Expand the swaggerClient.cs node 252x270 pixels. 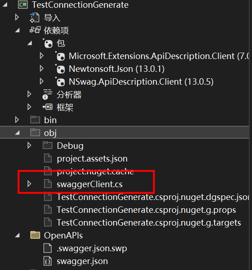click(29, 184)
